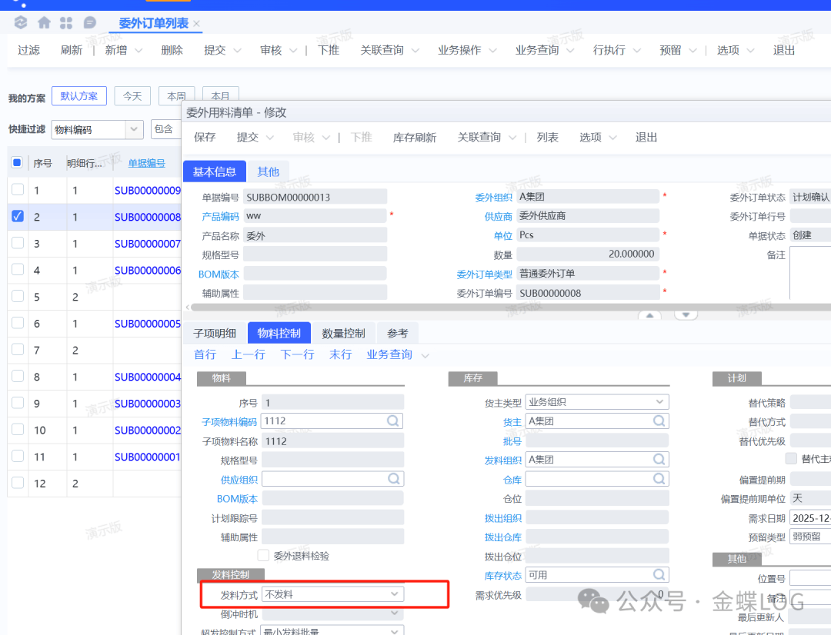Open lookup icon for 库存状态 field

pos(659,575)
